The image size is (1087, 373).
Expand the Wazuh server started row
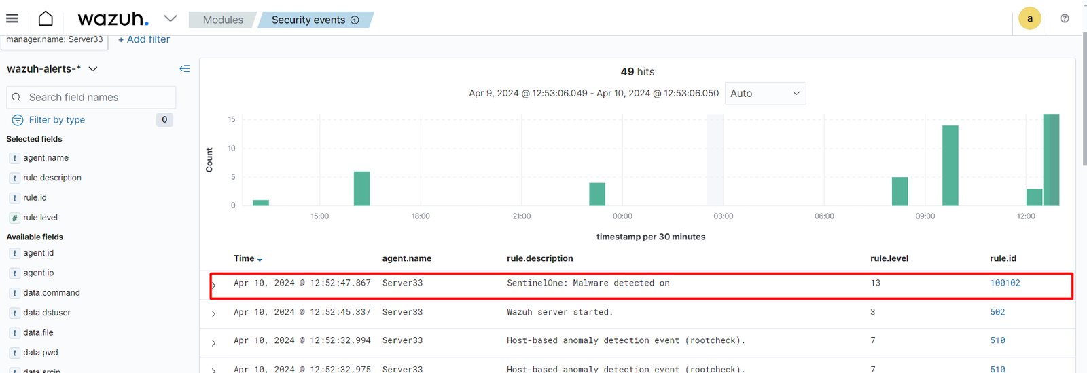[x=213, y=313]
